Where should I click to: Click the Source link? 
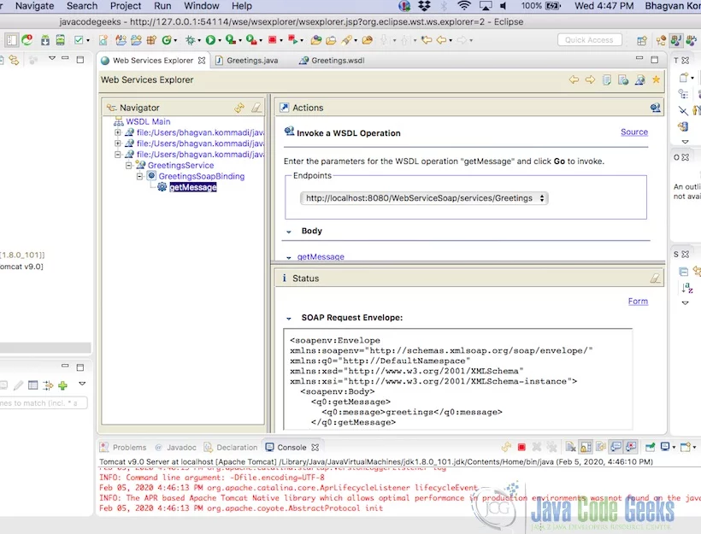click(634, 132)
